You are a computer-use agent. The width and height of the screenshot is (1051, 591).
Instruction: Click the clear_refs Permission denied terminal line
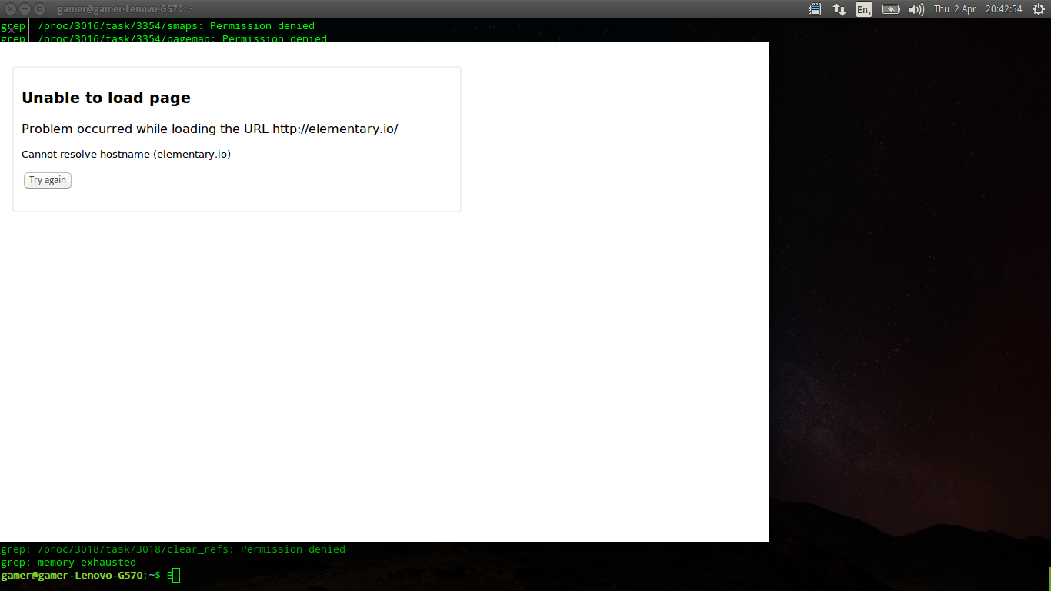click(x=173, y=549)
